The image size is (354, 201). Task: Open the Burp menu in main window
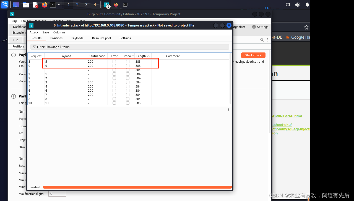pyautogui.click(x=14, y=21)
